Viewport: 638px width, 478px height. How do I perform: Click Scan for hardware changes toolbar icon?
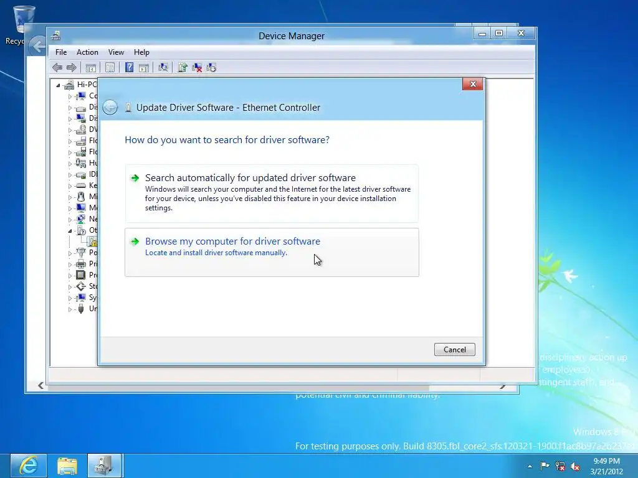click(x=163, y=67)
